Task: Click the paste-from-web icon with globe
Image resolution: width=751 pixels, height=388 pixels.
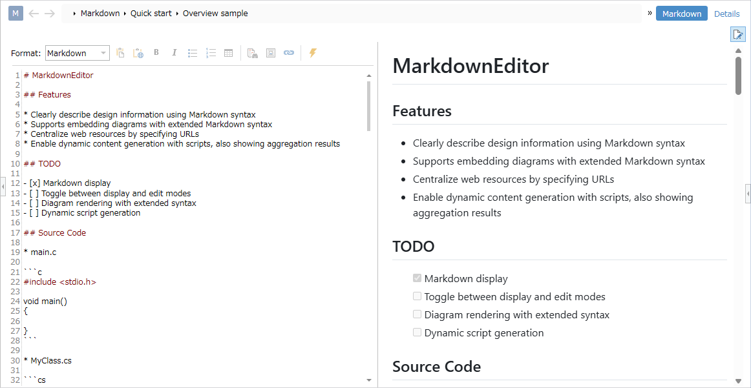Action: tap(138, 53)
